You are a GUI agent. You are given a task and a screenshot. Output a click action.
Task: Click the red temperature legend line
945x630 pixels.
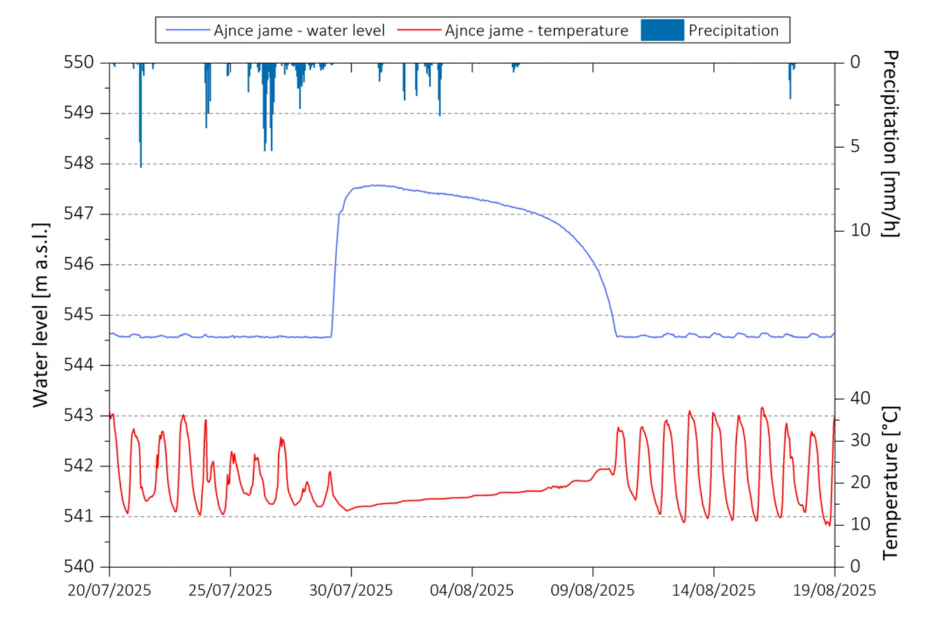(x=420, y=30)
